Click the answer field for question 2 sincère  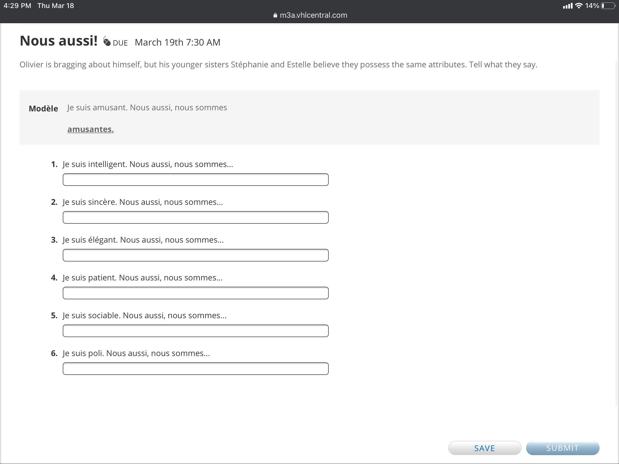pyautogui.click(x=195, y=217)
